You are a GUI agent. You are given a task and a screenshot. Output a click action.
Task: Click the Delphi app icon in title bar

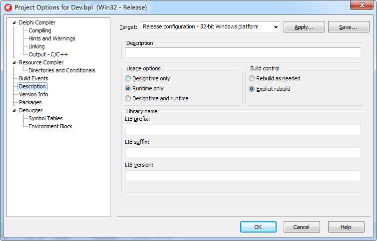(x=8, y=7)
